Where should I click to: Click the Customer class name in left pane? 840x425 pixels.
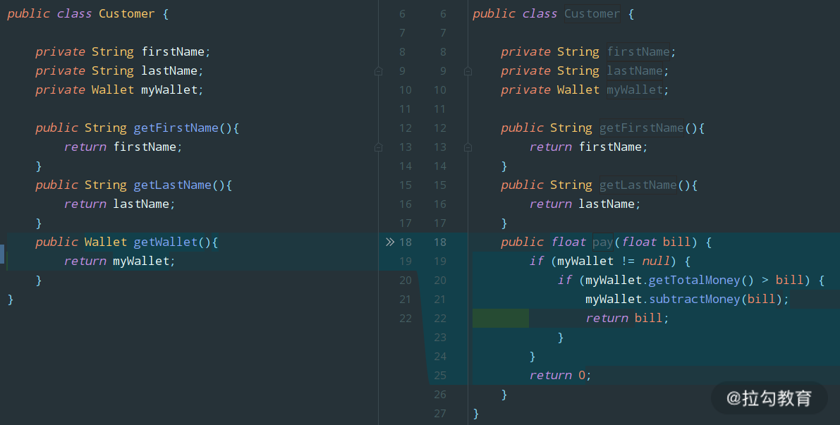pos(126,14)
